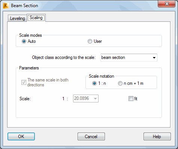Screen dimensions: 178x149
Task: Enable the fit checkbox
Action: 131,99
